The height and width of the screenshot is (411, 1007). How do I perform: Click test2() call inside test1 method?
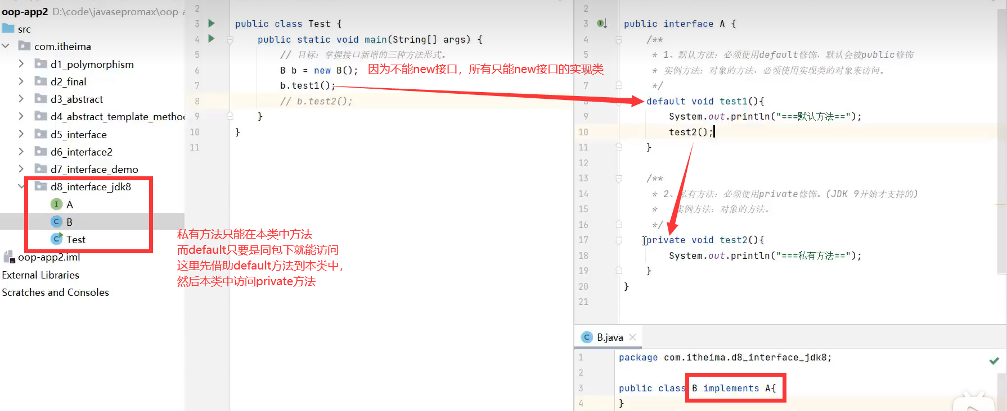[x=691, y=132]
